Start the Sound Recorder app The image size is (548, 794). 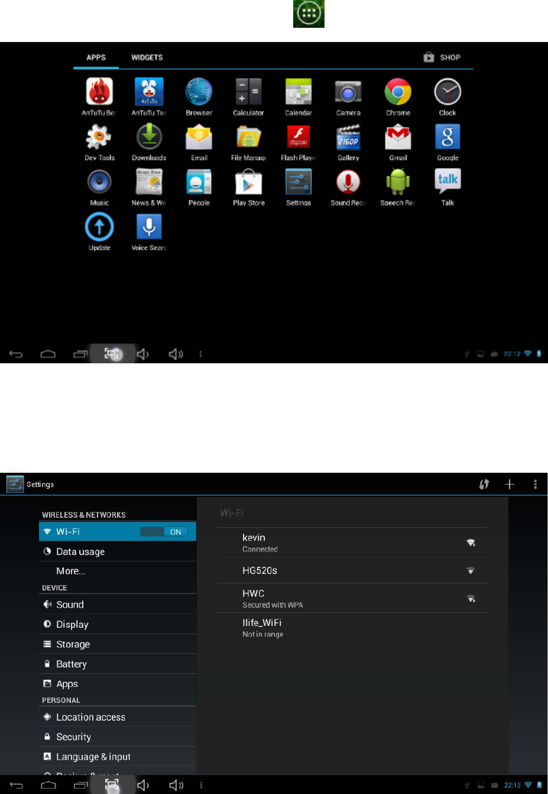348,186
